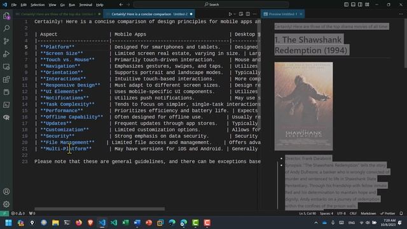Go forward with the navigation arrow

[128, 4]
